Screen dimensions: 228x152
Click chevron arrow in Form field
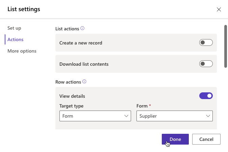tap(208, 116)
